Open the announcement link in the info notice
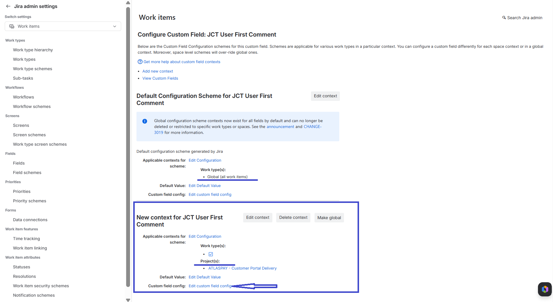This screenshot has width=553, height=302. [280, 127]
